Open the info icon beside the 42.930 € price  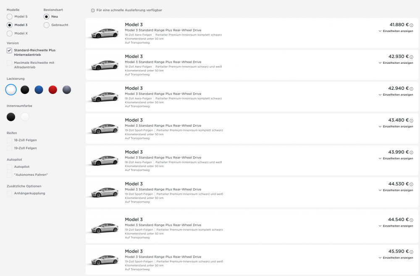click(410, 57)
